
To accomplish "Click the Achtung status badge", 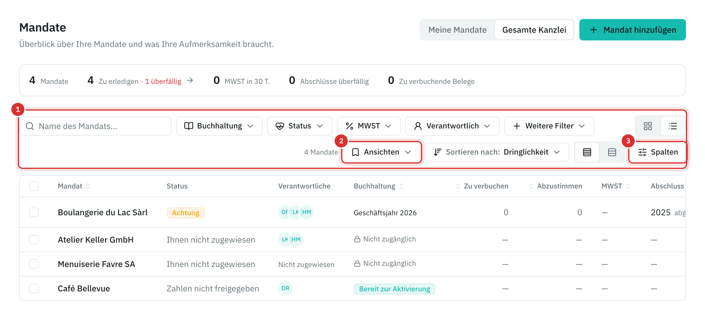I will pyautogui.click(x=185, y=213).
